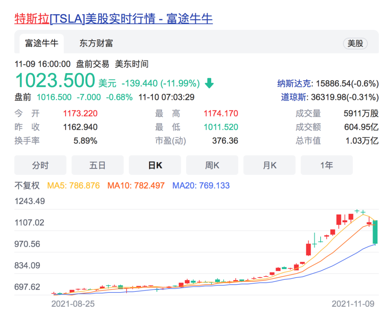Select the 月K chart tab
The image size is (386, 310).
click(269, 165)
